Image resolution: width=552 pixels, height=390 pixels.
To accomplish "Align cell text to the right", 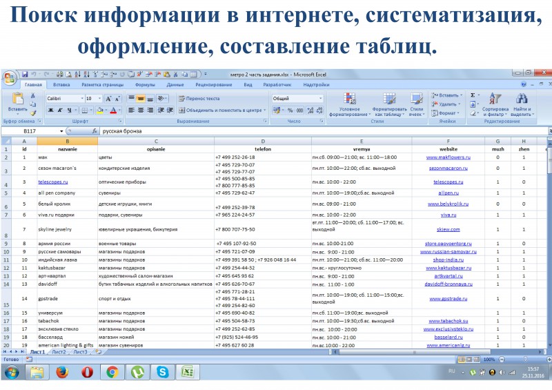I will tap(150, 110).
